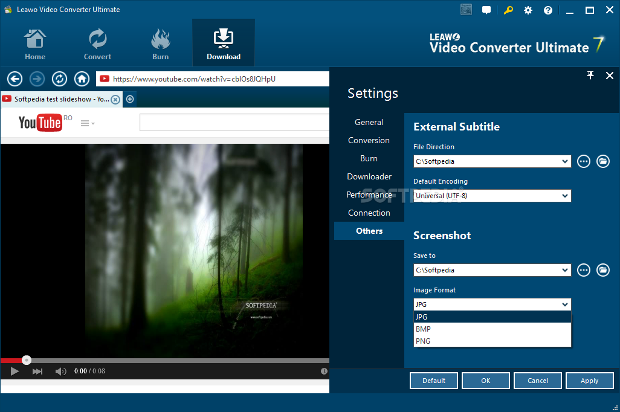Choose BMP from the format list
The height and width of the screenshot is (412, 620).
coord(492,329)
